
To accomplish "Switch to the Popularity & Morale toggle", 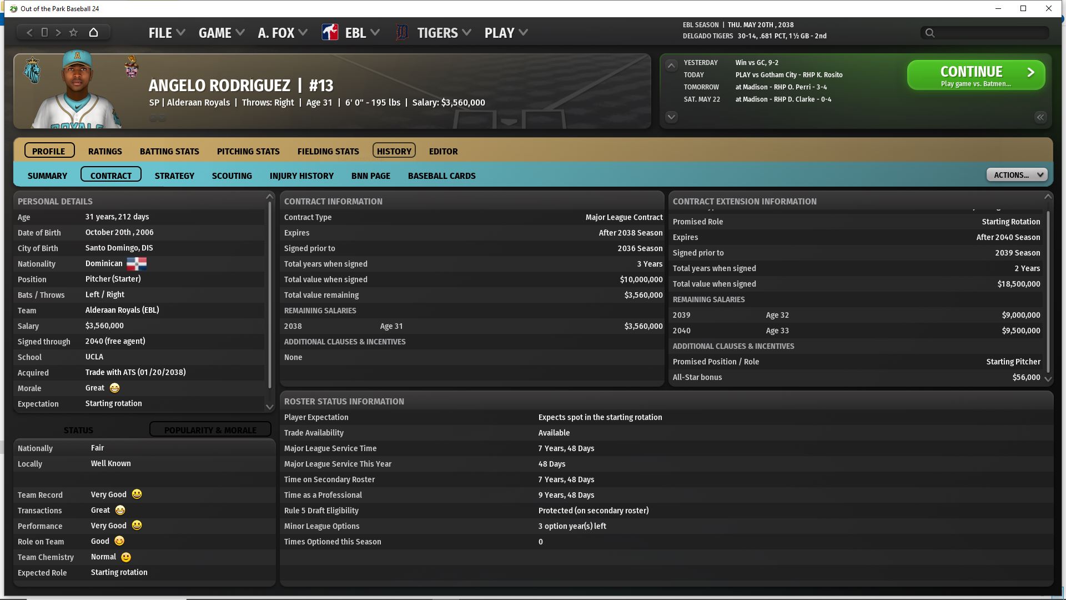I will tap(210, 429).
